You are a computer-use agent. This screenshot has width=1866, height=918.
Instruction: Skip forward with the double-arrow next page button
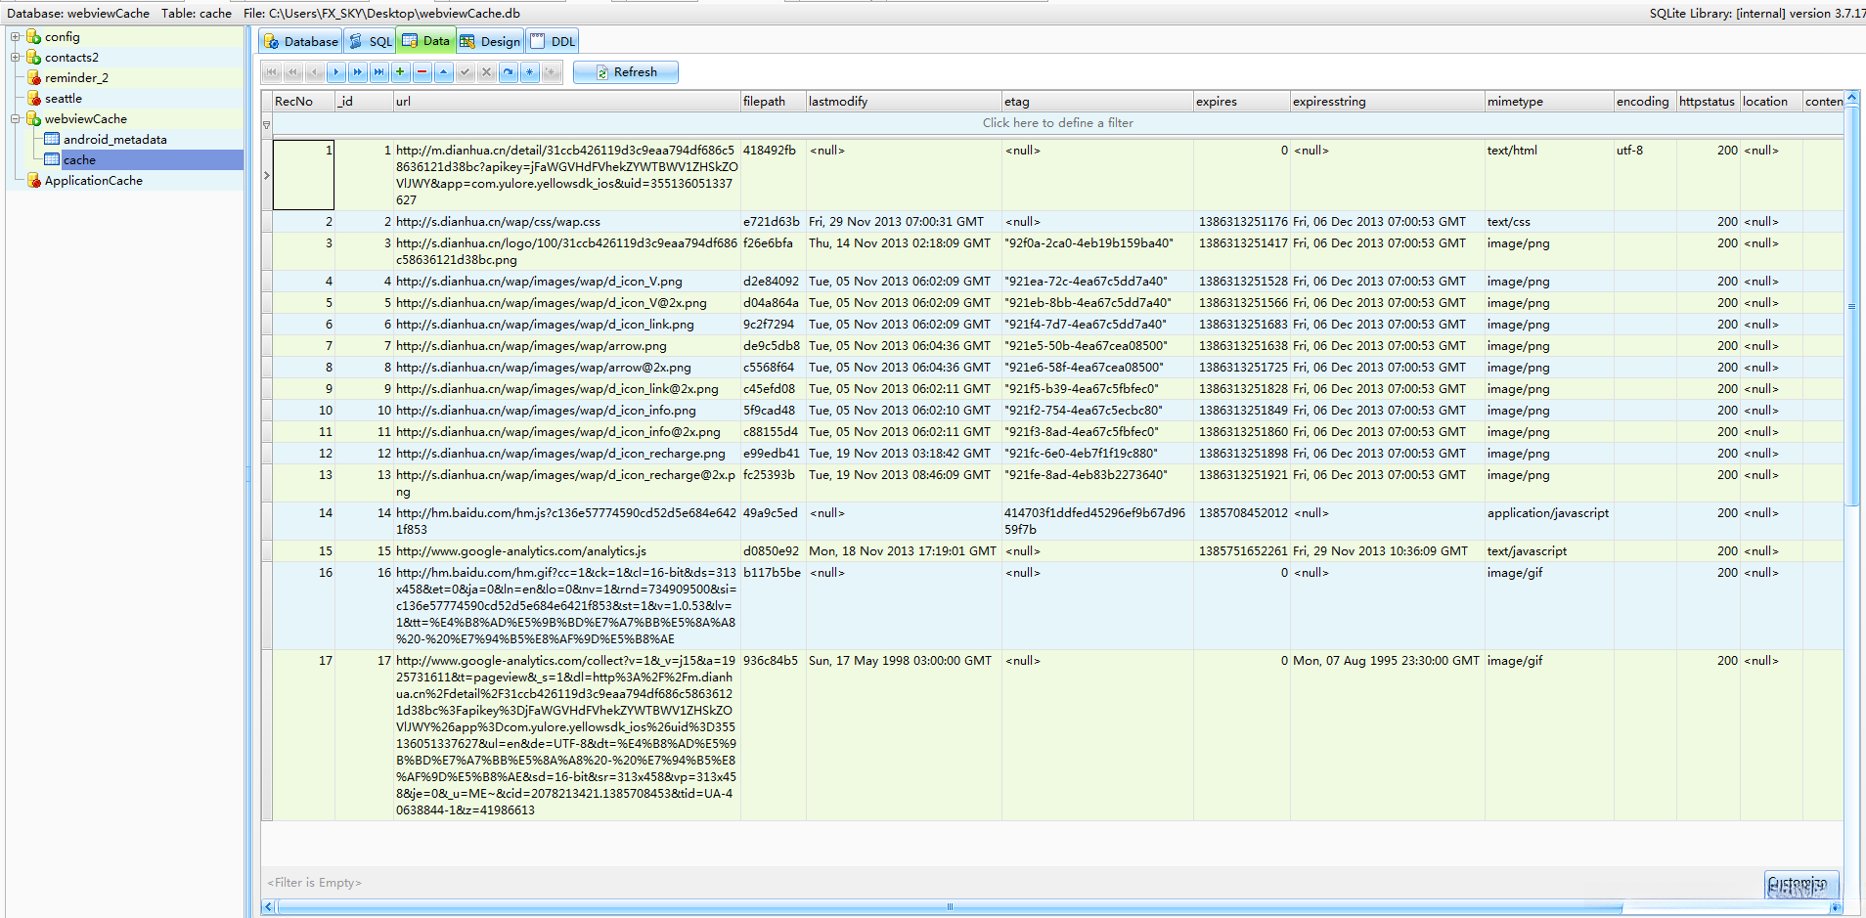point(357,72)
